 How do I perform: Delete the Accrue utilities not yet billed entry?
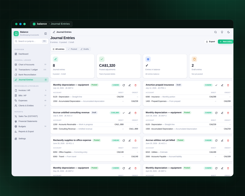[x=228, y=141]
